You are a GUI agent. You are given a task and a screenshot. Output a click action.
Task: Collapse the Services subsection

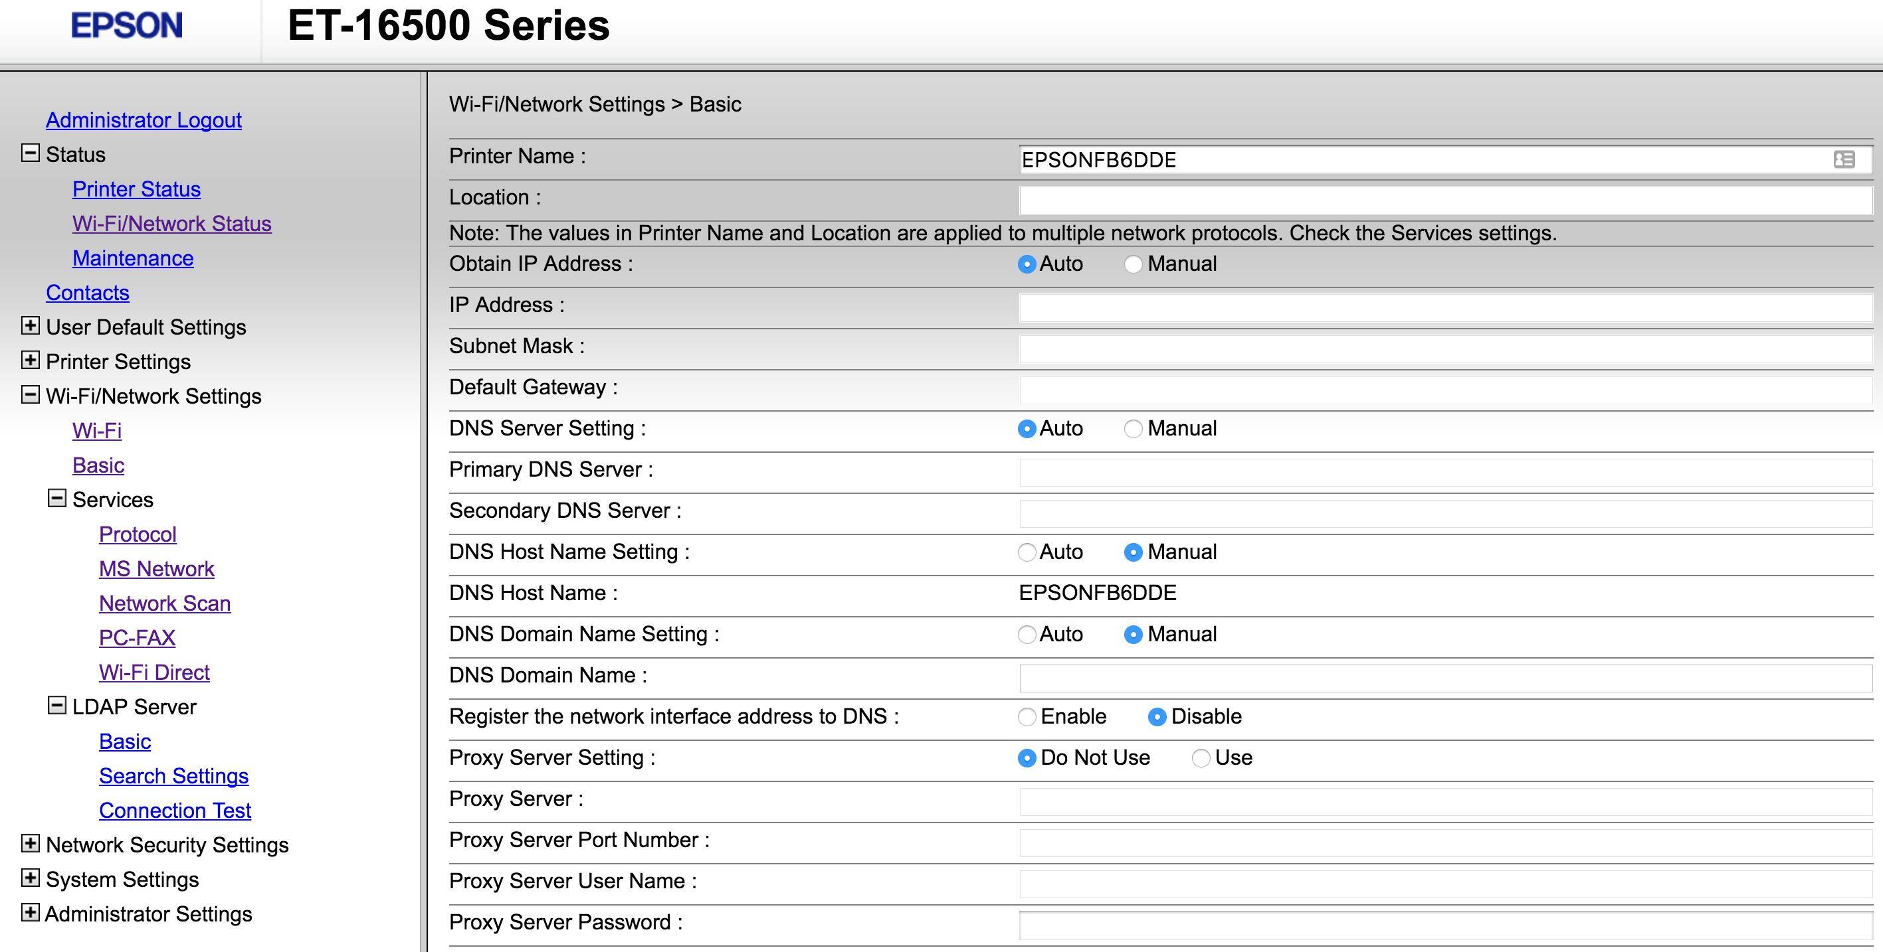pyautogui.click(x=57, y=499)
